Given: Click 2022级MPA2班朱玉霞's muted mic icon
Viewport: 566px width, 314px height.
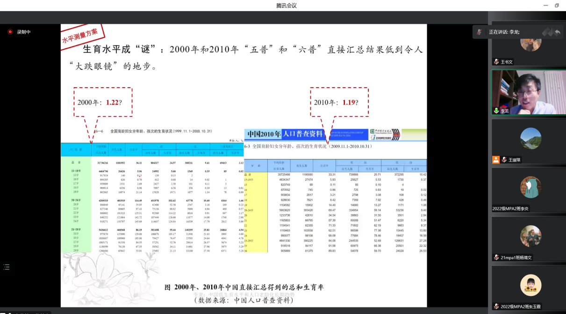Looking at the screenshot, I should point(496,307).
